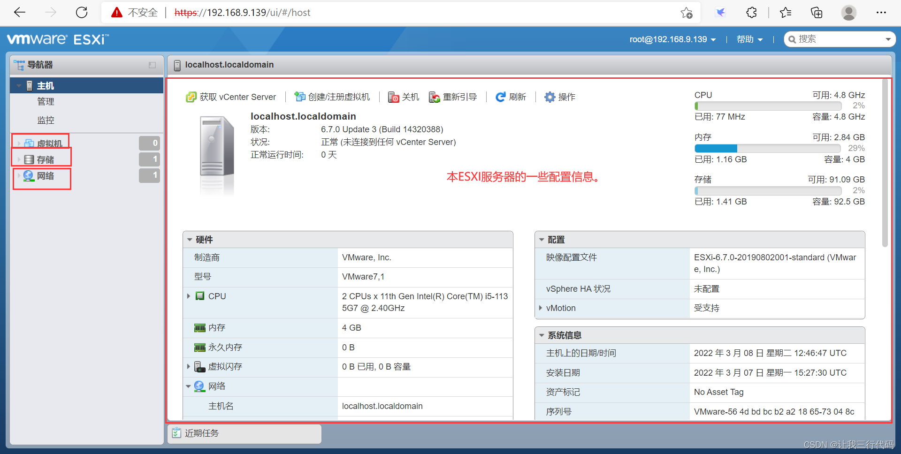Reload the page with the refresh icon

coord(82,13)
